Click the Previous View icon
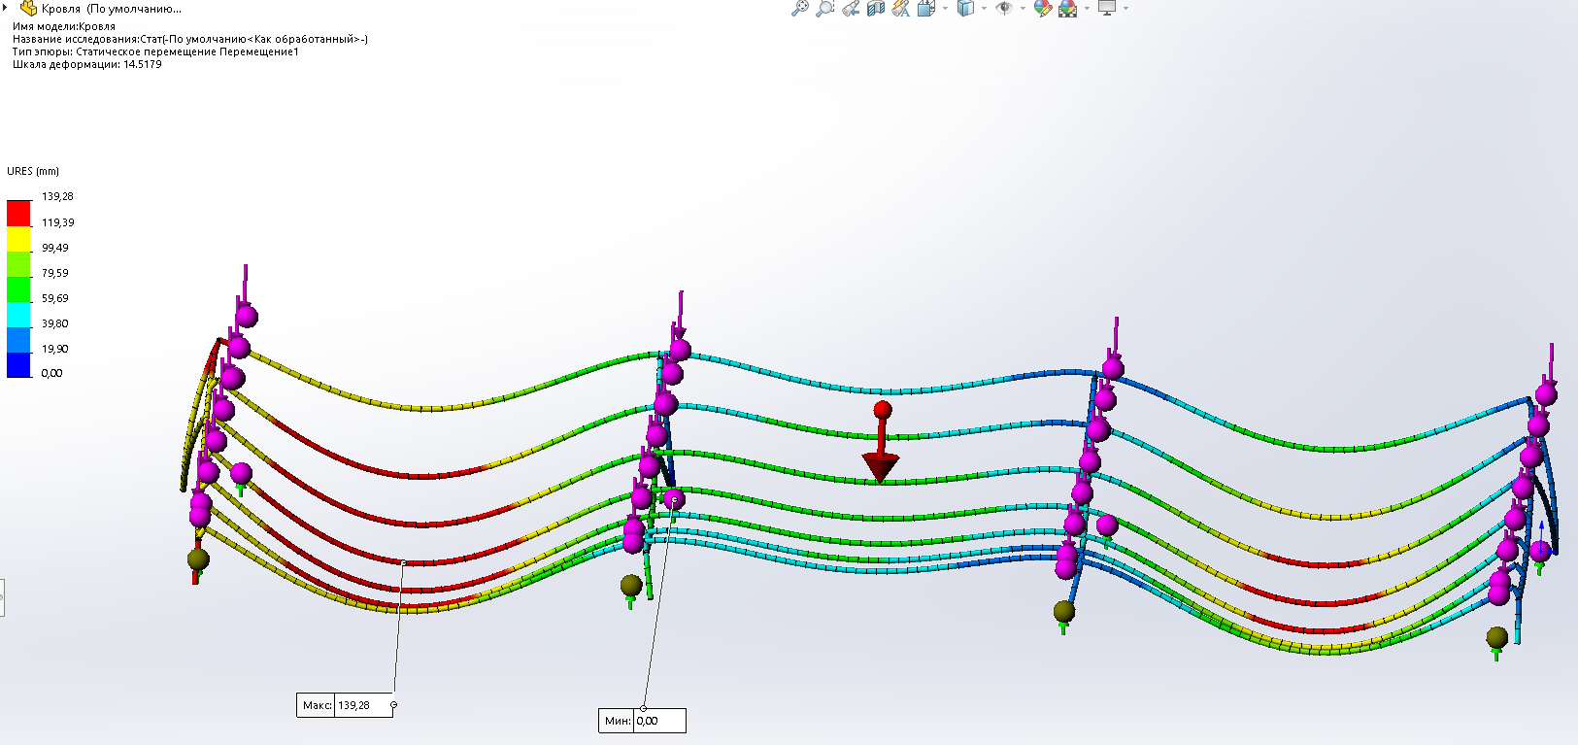 (851, 8)
